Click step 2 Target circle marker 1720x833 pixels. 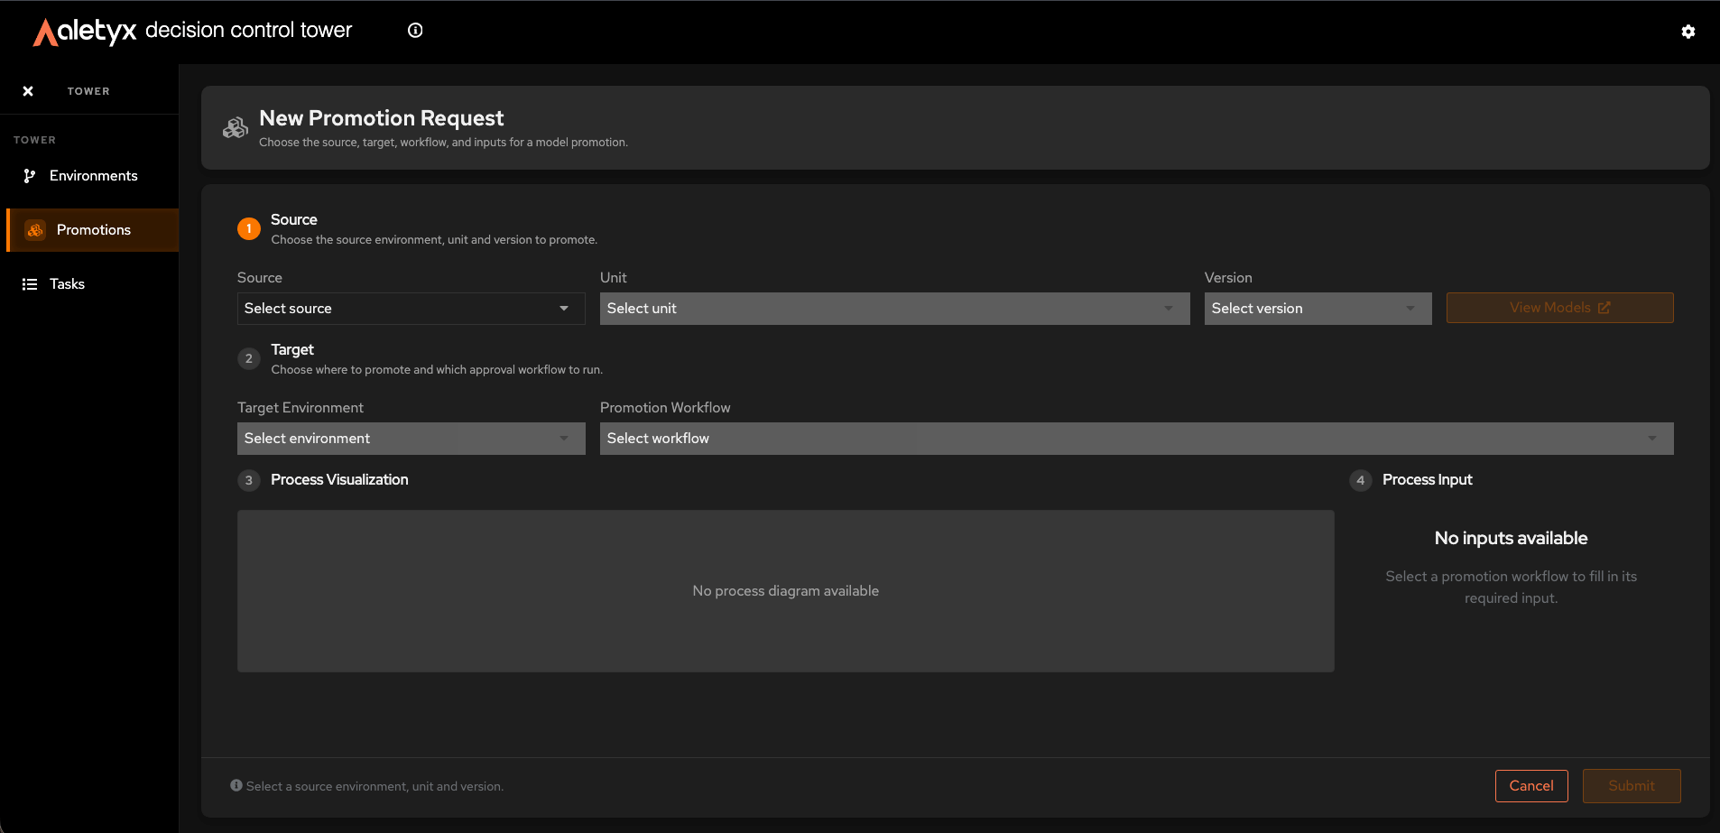[x=249, y=359]
